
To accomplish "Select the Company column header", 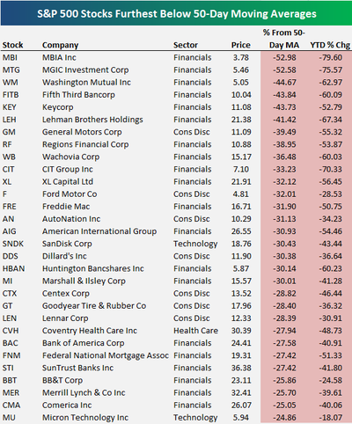I will [x=60, y=45].
